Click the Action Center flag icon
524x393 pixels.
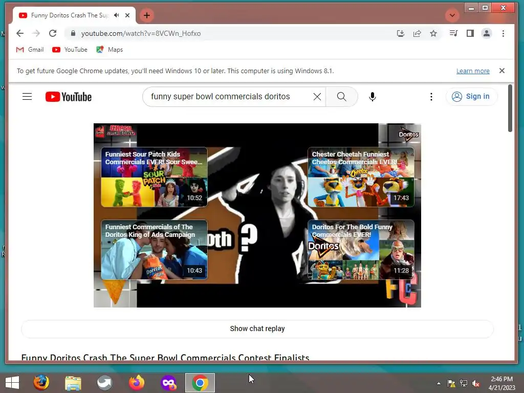tap(451, 383)
